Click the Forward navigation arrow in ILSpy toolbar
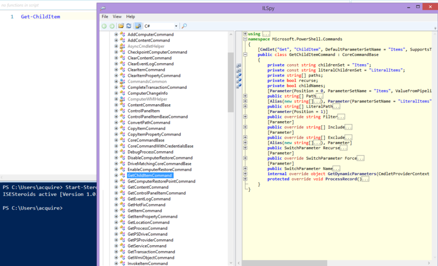 click(112, 26)
